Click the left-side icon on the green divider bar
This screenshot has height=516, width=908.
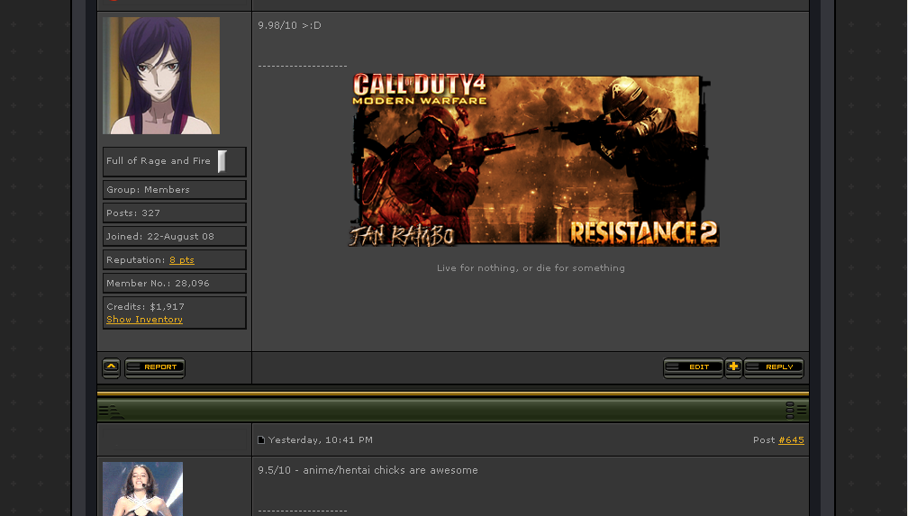111,411
